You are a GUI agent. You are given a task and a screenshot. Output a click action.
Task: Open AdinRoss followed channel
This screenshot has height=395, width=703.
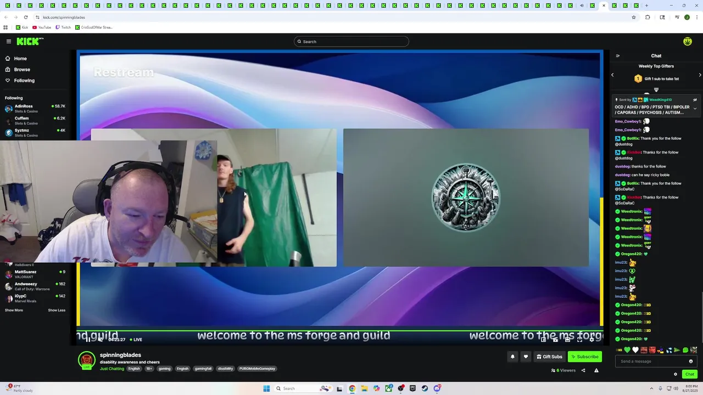(35, 109)
